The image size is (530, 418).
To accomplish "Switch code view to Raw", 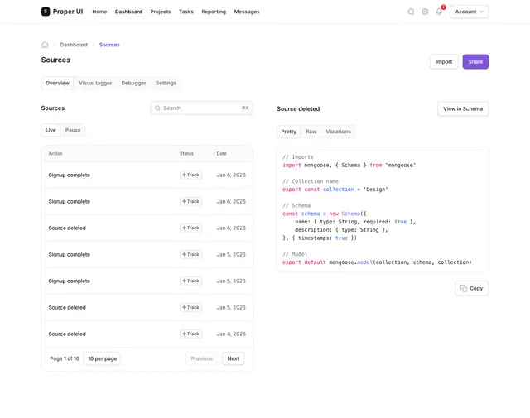I will (311, 132).
